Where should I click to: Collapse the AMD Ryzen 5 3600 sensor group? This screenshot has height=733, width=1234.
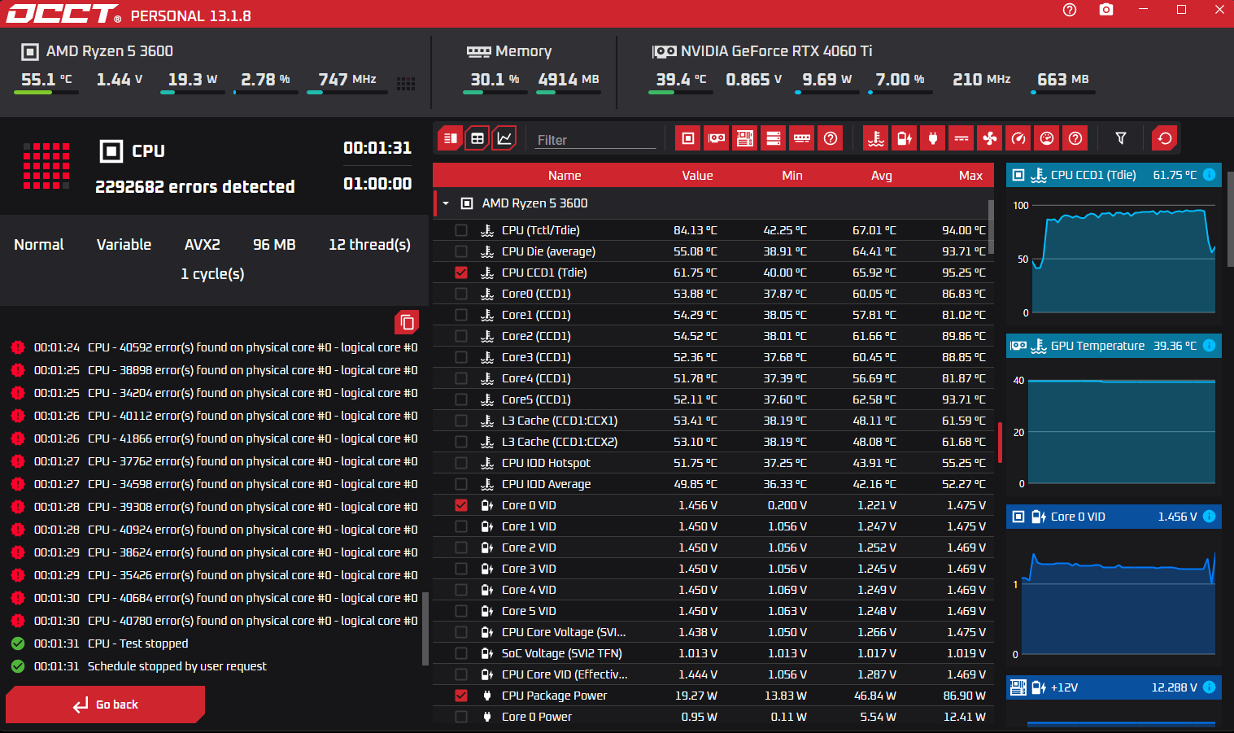(x=446, y=203)
